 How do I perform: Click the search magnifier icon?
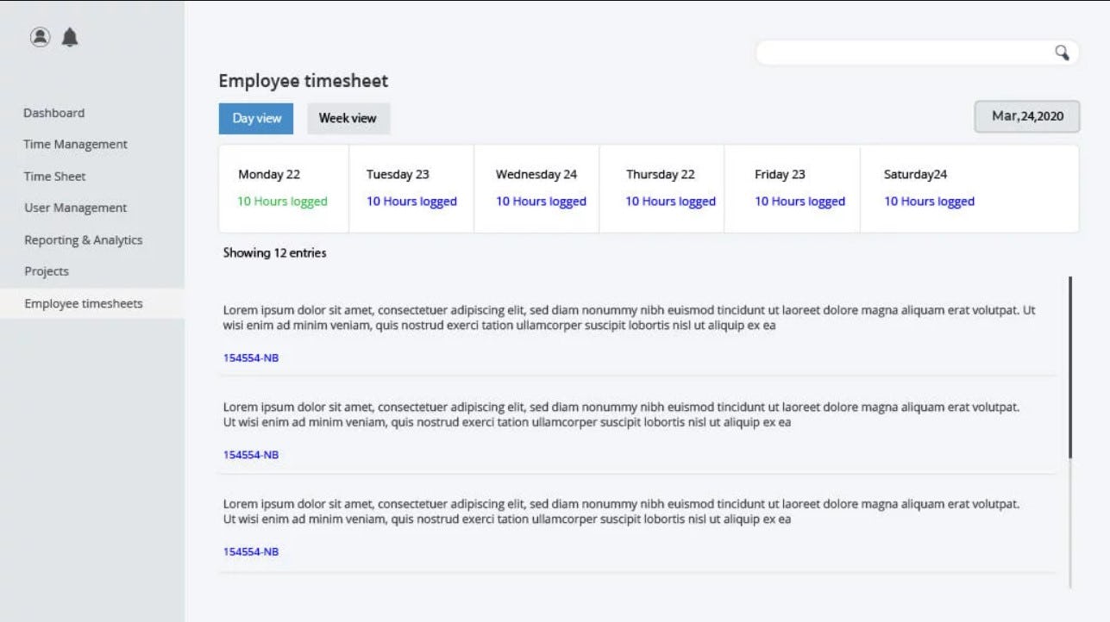(1062, 53)
